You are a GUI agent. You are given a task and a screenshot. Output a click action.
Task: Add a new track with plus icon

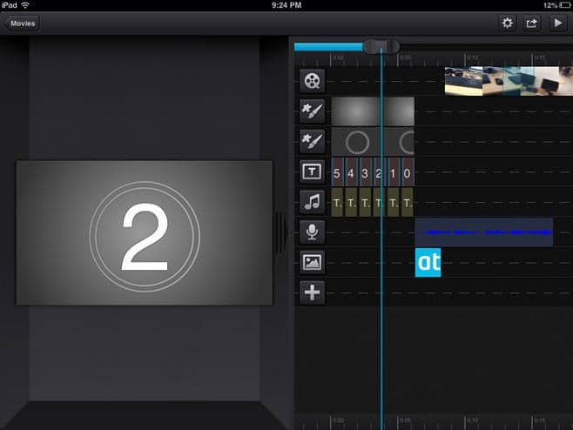(312, 292)
